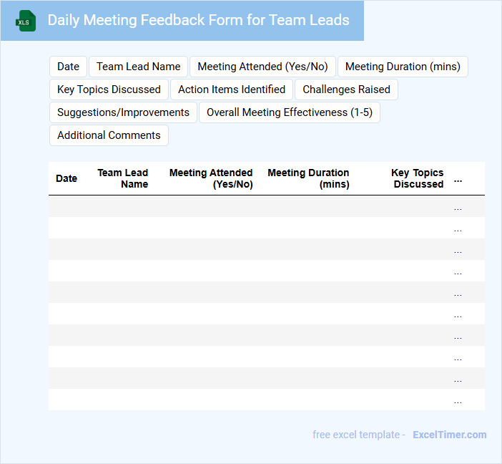Click the Meeting Duration (mins) column header

pyautogui.click(x=308, y=178)
